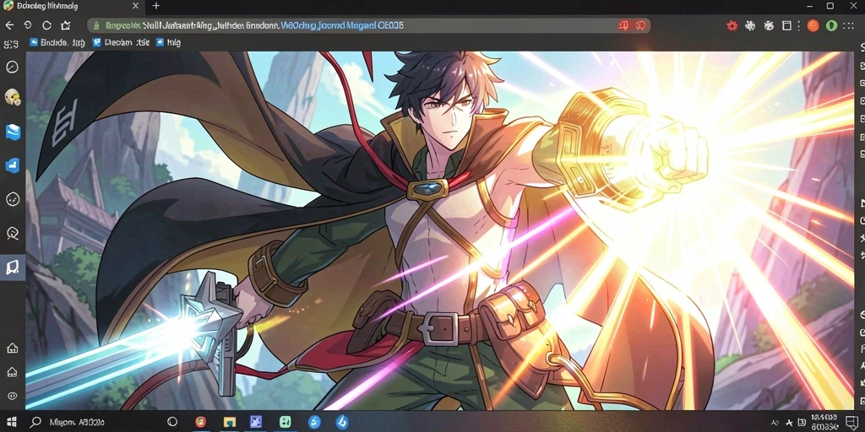
Task: Close the open browser tab
Action: coord(136,6)
